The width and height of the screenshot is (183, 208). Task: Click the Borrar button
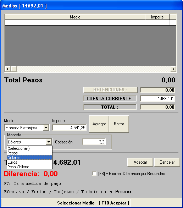coord(119,124)
